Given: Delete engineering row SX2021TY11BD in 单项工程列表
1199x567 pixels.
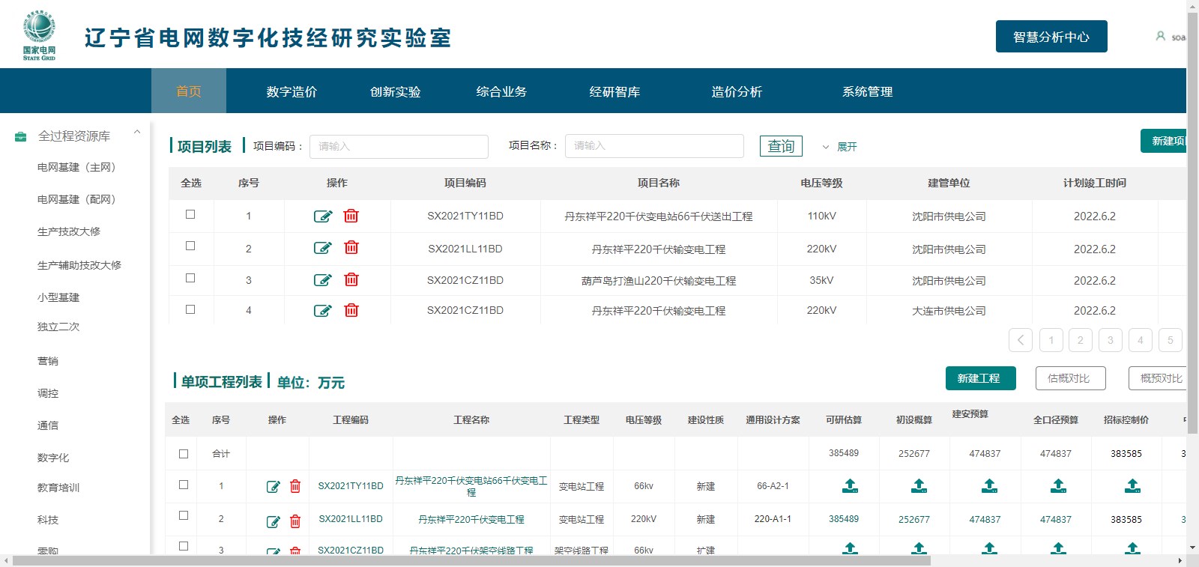Looking at the screenshot, I should (295, 486).
